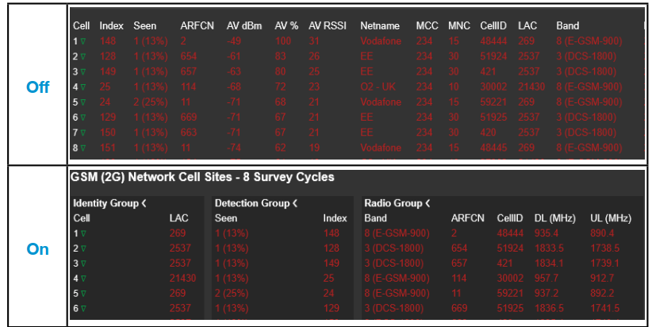This screenshot has height=327, width=652.
Task: Sort by CellID column in Off table
Action: (493, 25)
